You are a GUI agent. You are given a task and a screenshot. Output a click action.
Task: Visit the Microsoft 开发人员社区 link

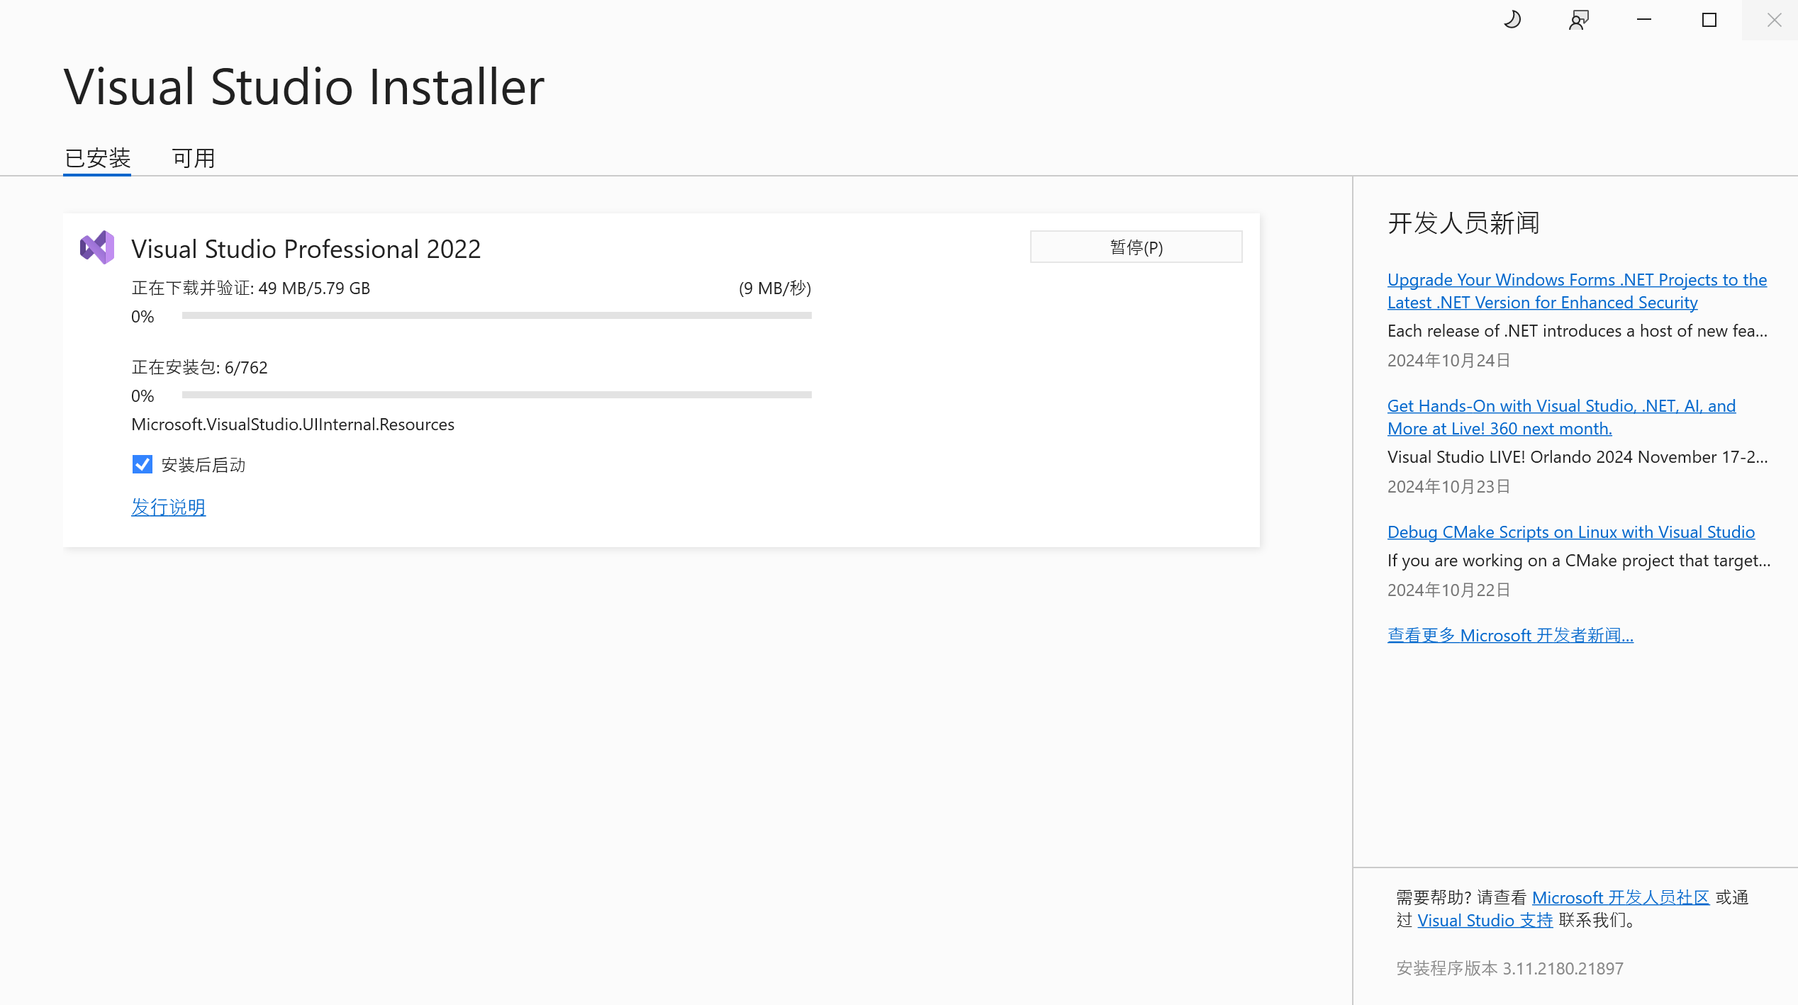coord(1621,897)
